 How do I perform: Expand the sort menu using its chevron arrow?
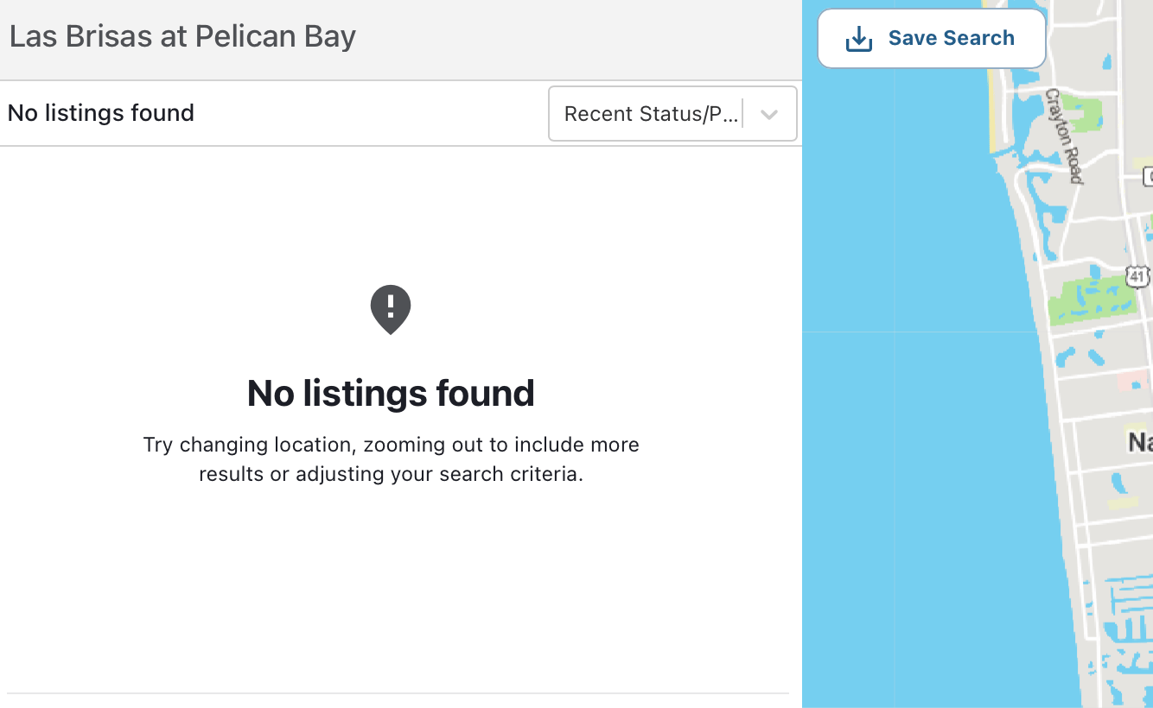(x=769, y=114)
